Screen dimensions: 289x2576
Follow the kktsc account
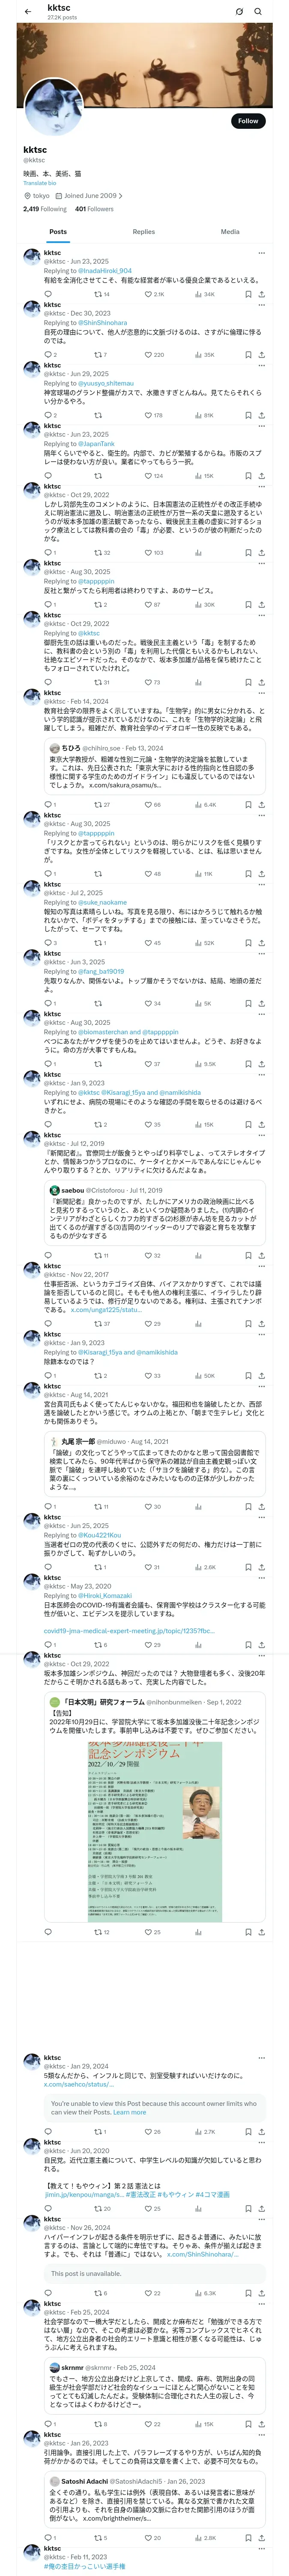(247, 121)
